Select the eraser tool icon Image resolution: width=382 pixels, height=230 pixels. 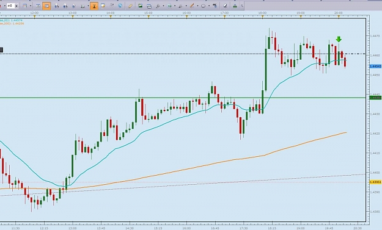tap(226, 5)
